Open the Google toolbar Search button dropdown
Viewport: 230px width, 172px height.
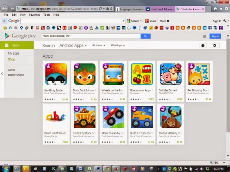pos(141,21)
